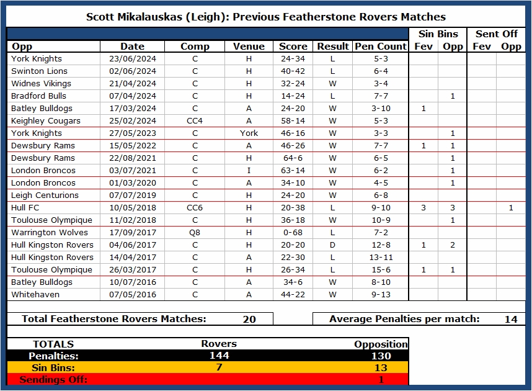Click the score '40-42'

tap(293, 71)
